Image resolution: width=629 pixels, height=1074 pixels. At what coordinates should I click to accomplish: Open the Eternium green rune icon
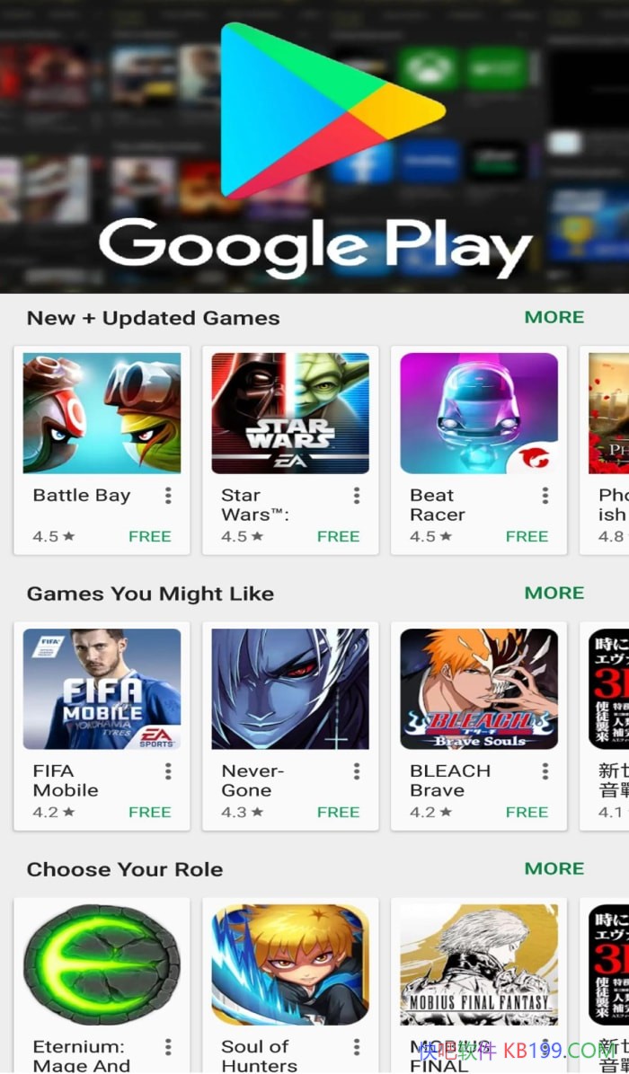point(102,964)
